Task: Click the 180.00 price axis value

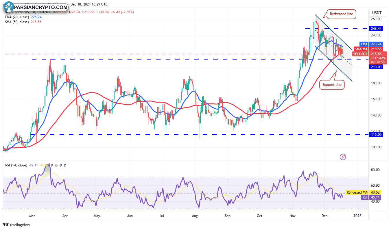Action: point(376,83)
